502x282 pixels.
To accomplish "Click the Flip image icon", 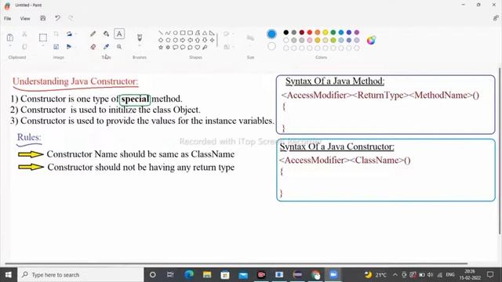I will coord(69,47).
